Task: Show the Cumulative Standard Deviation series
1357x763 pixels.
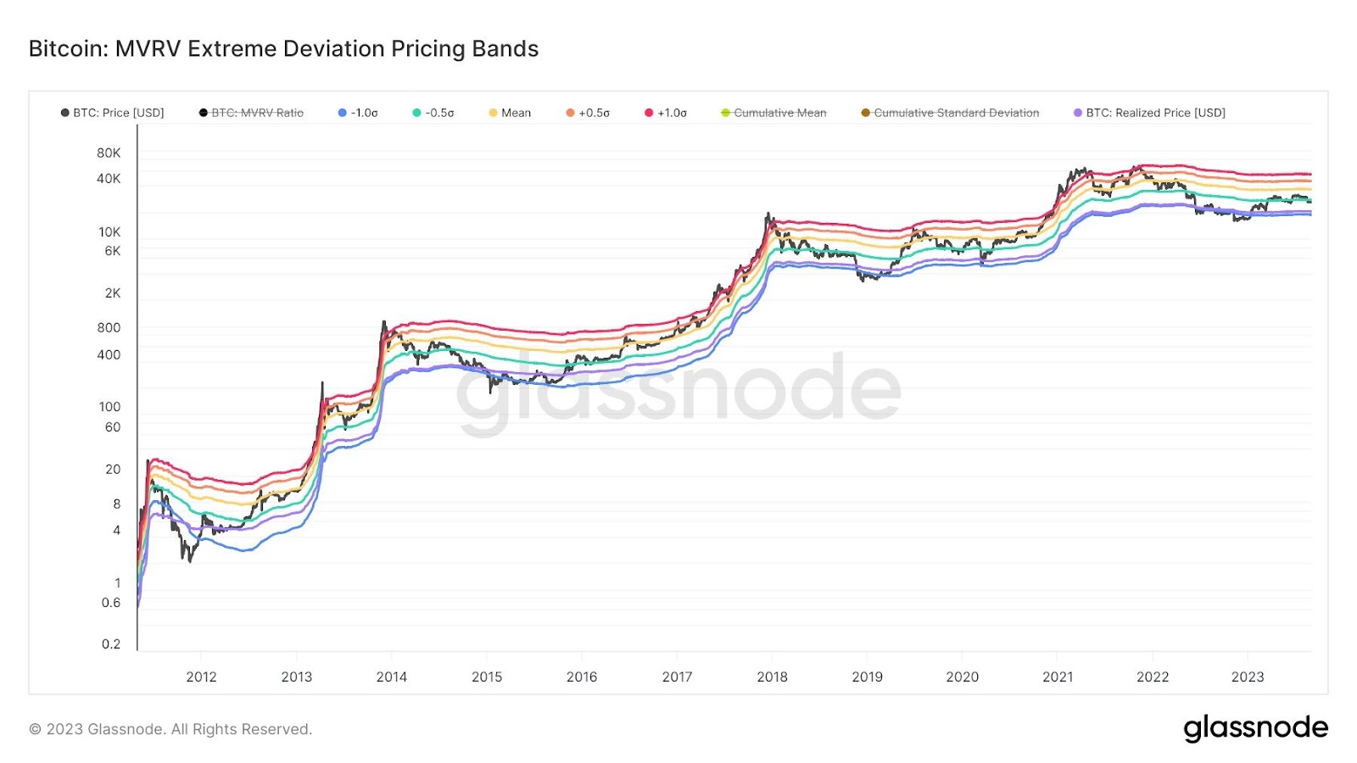Action: pyautogui.click(x=950, y=113)
